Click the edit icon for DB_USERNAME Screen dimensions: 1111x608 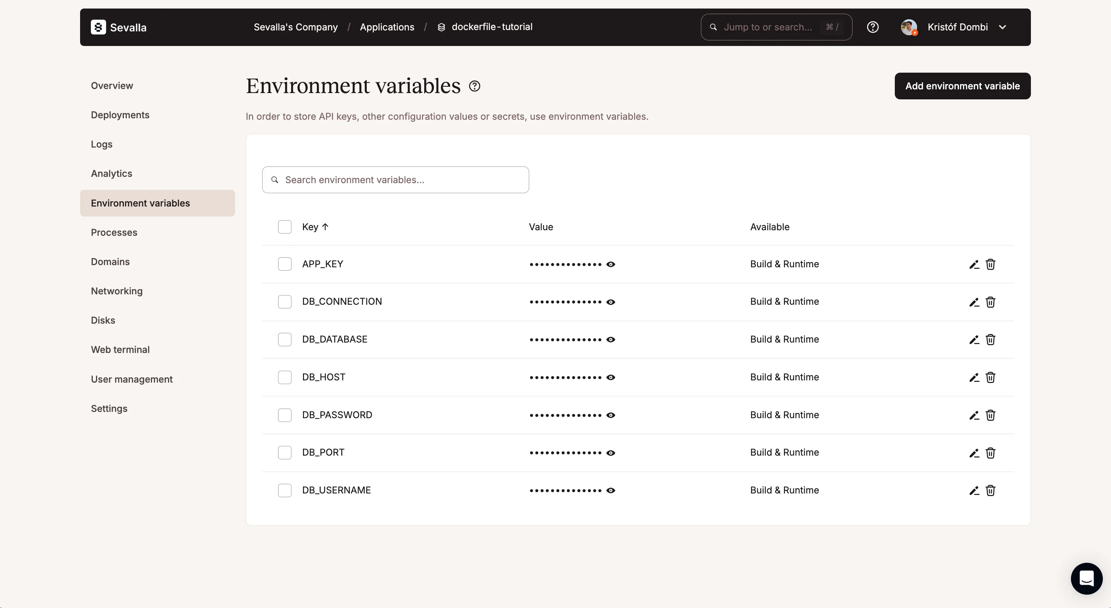click(973, 490)
